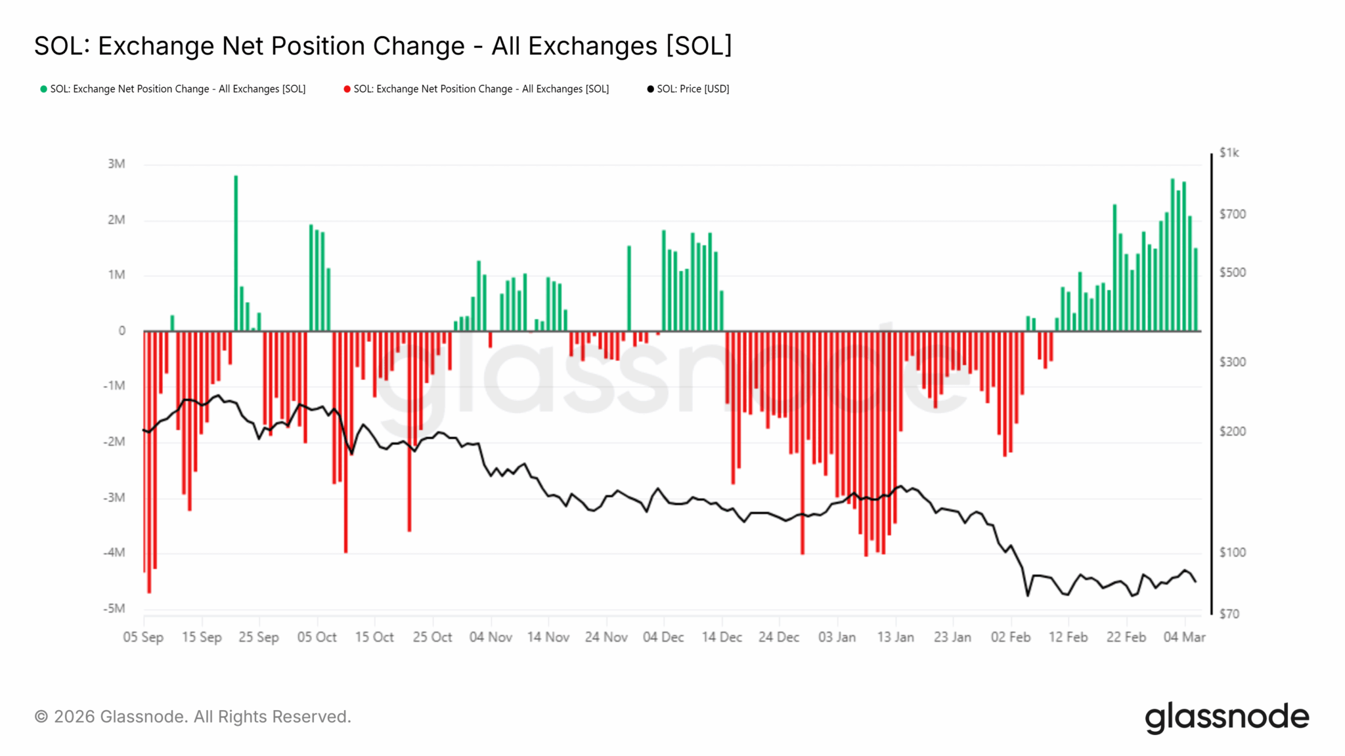Click the $100 price axis label

point(1232,553)
